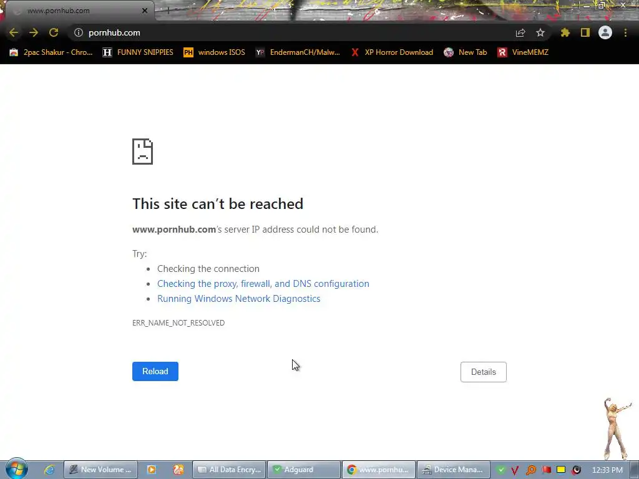Open the EndermanCH/Malw... bookmark
The image size is (639, 479).
[x=298, y=52]
